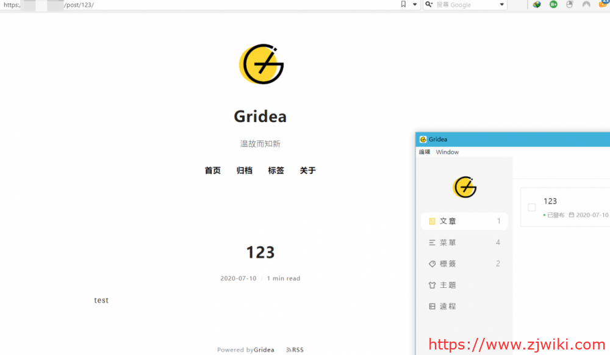Open the bookmark dropdown arrow
This screenshot has height=355, width=610.
[414, 4]
